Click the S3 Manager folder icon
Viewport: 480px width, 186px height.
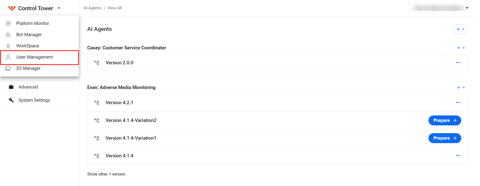8,68
